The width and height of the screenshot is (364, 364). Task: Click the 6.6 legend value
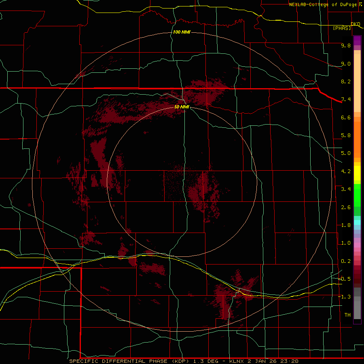click(x=346, y=117)
